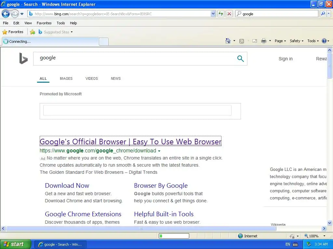Switch to the NEWS tab
This screenshot has height=249, width=333.
[115, 78]
